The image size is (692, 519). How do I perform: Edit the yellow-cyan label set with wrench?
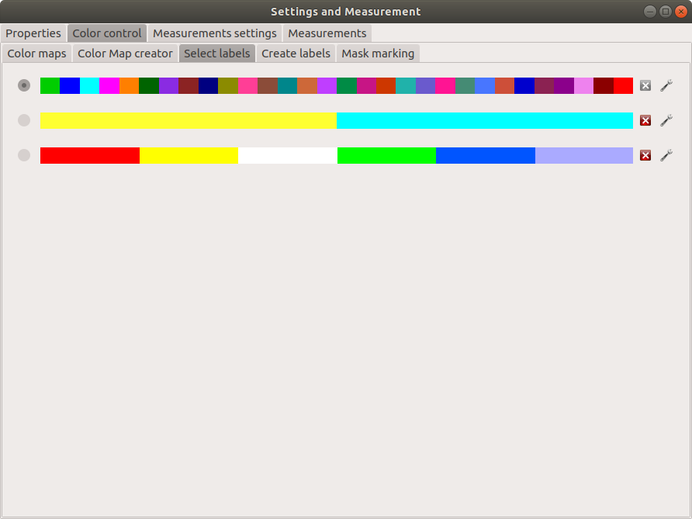[x=666, y=120]
